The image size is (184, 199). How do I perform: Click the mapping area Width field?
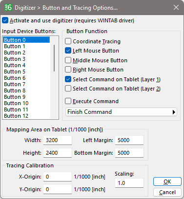pos(58,140)
